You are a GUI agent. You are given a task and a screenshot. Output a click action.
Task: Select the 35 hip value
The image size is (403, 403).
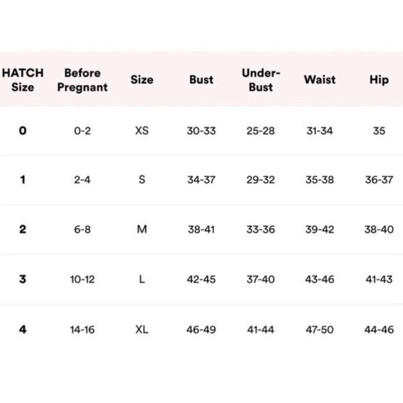pos(379,131)
